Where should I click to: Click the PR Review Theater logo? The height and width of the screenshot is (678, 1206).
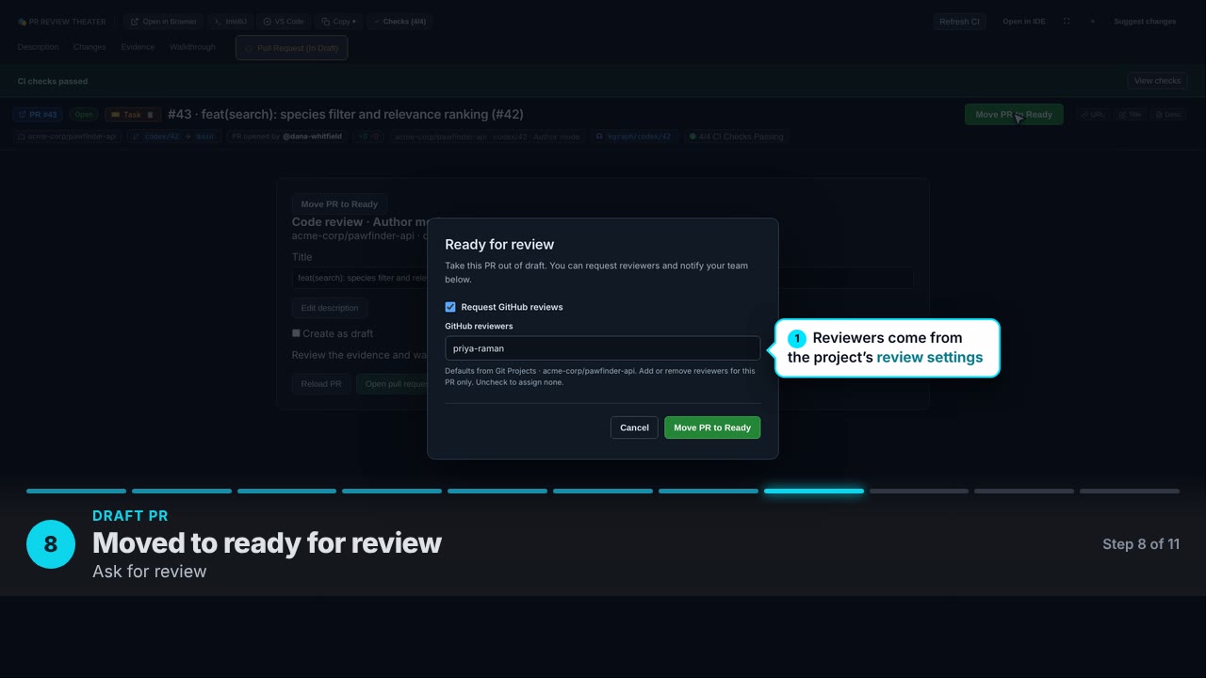[x=61, y=22]
